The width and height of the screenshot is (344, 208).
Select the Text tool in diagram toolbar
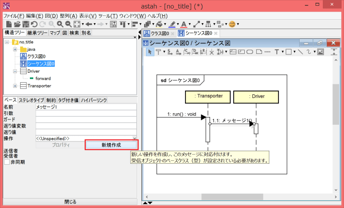[x=277, y=52]
